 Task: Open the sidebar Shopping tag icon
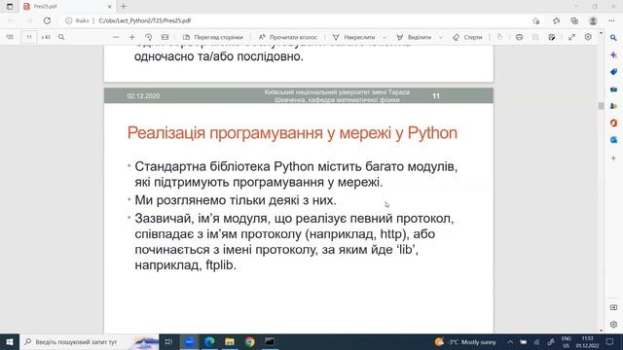[613, 72]
